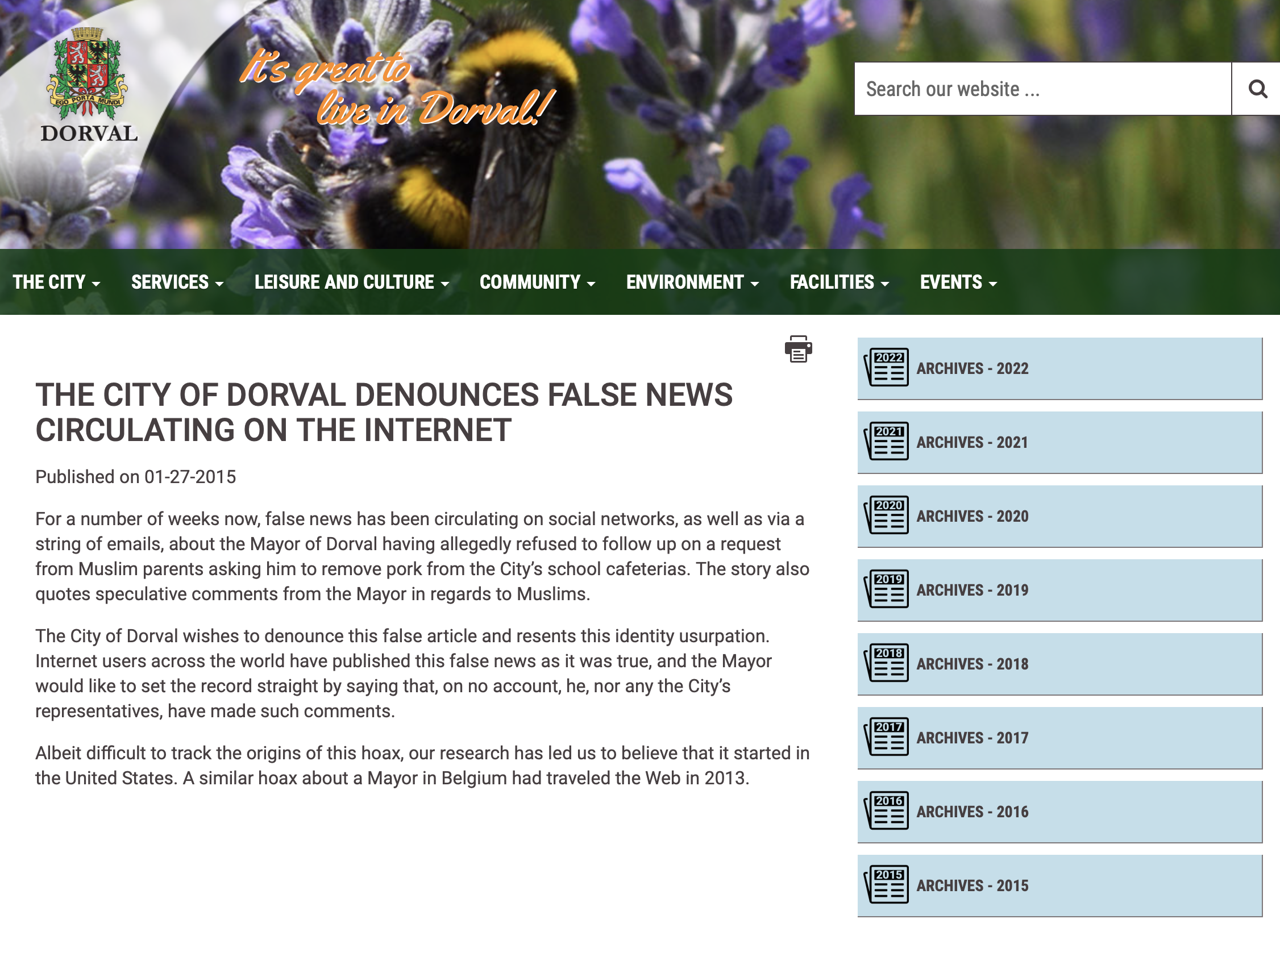Go to Archives - 2020
The width and height of the screenshot is (1280, 973).
pos(1060,516)
